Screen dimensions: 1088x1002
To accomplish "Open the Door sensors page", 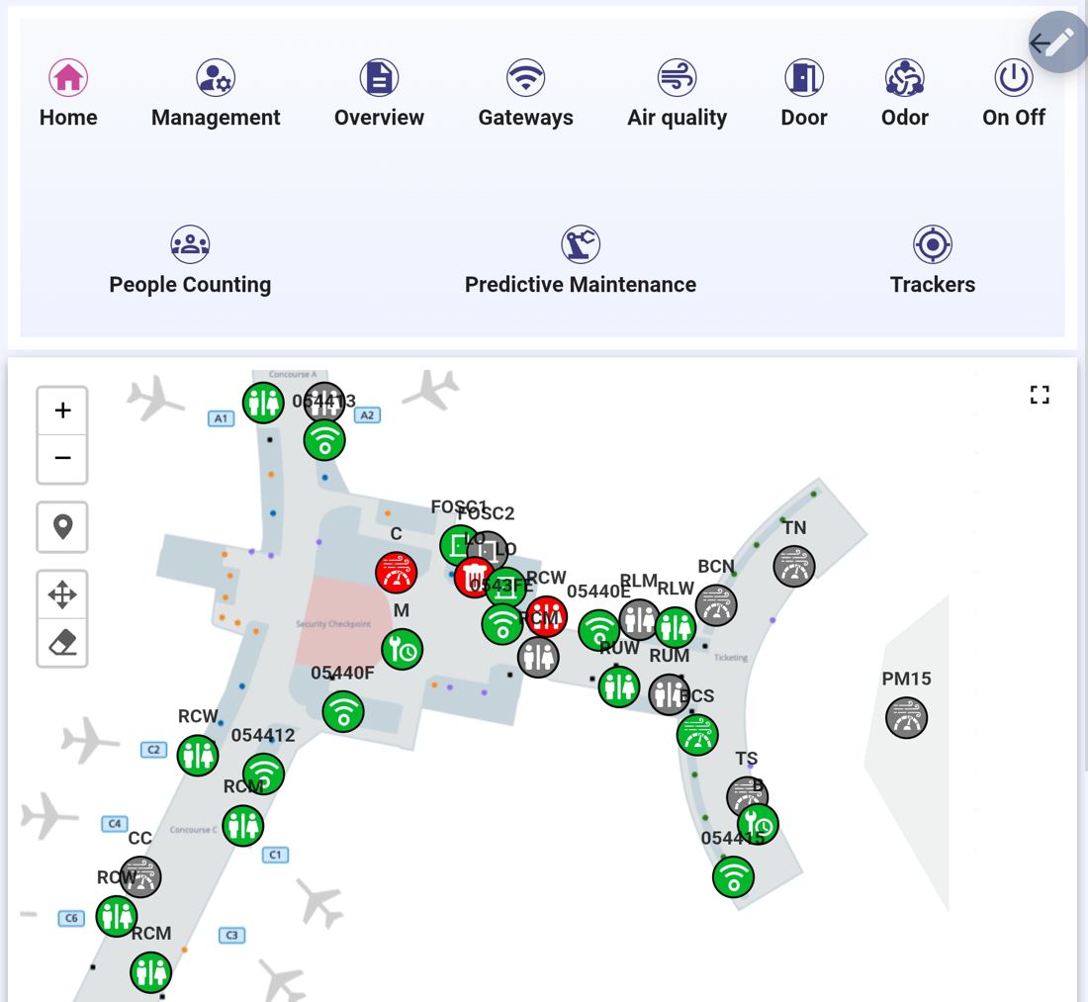I will pos(803,94).
